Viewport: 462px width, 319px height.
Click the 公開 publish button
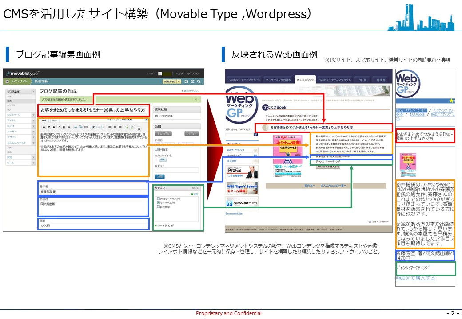pos(160,176)
